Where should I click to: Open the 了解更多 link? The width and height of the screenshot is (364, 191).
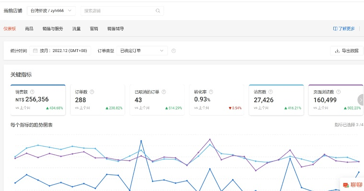point(344,29)
